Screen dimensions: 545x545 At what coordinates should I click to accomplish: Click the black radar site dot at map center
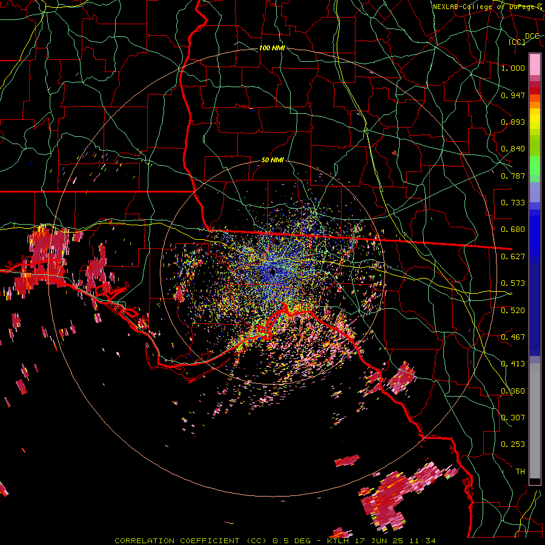tap(273, 272)
